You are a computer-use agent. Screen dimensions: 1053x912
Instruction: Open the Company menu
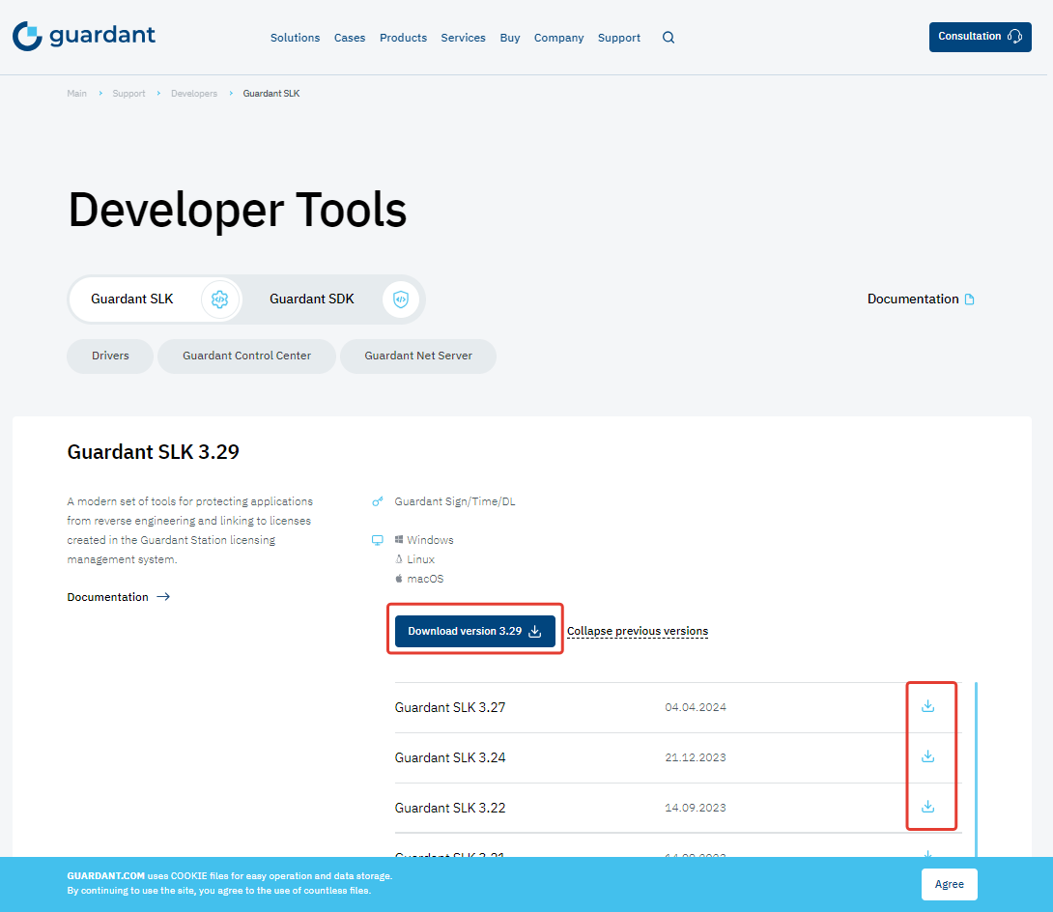558,38
